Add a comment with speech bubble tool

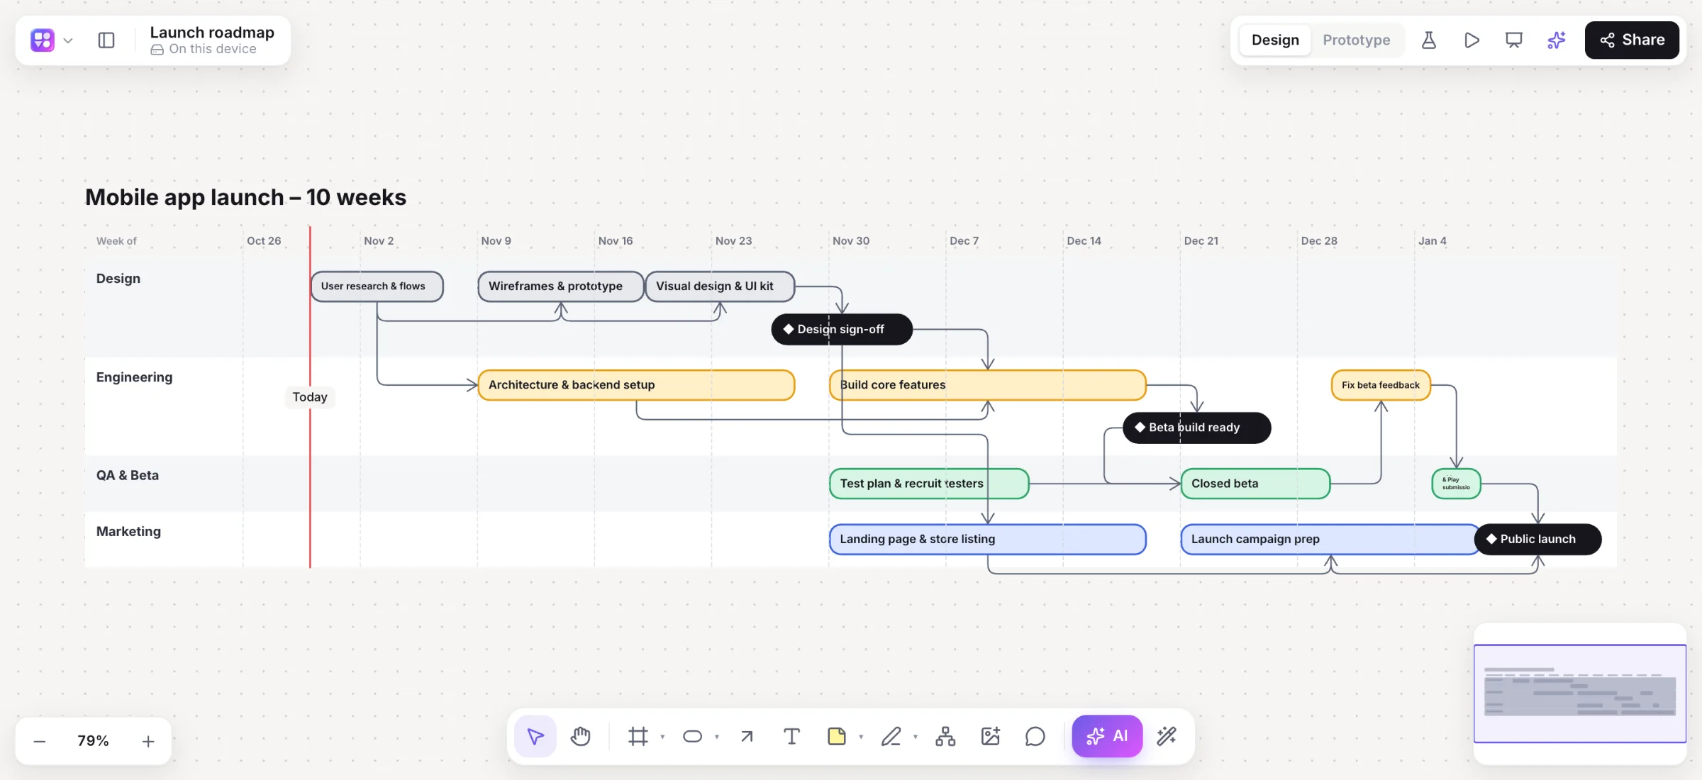(x=1035, y=737)
